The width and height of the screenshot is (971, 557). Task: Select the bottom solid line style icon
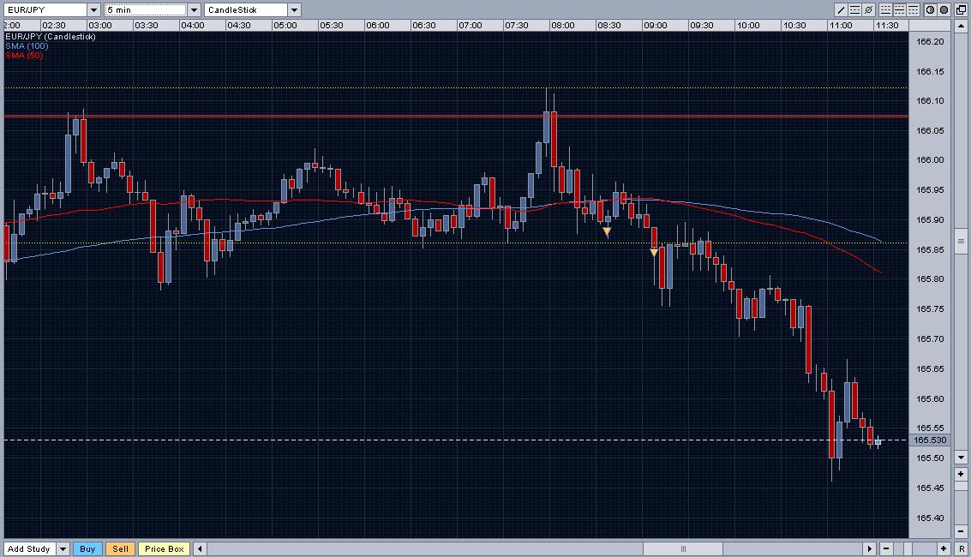885,10
